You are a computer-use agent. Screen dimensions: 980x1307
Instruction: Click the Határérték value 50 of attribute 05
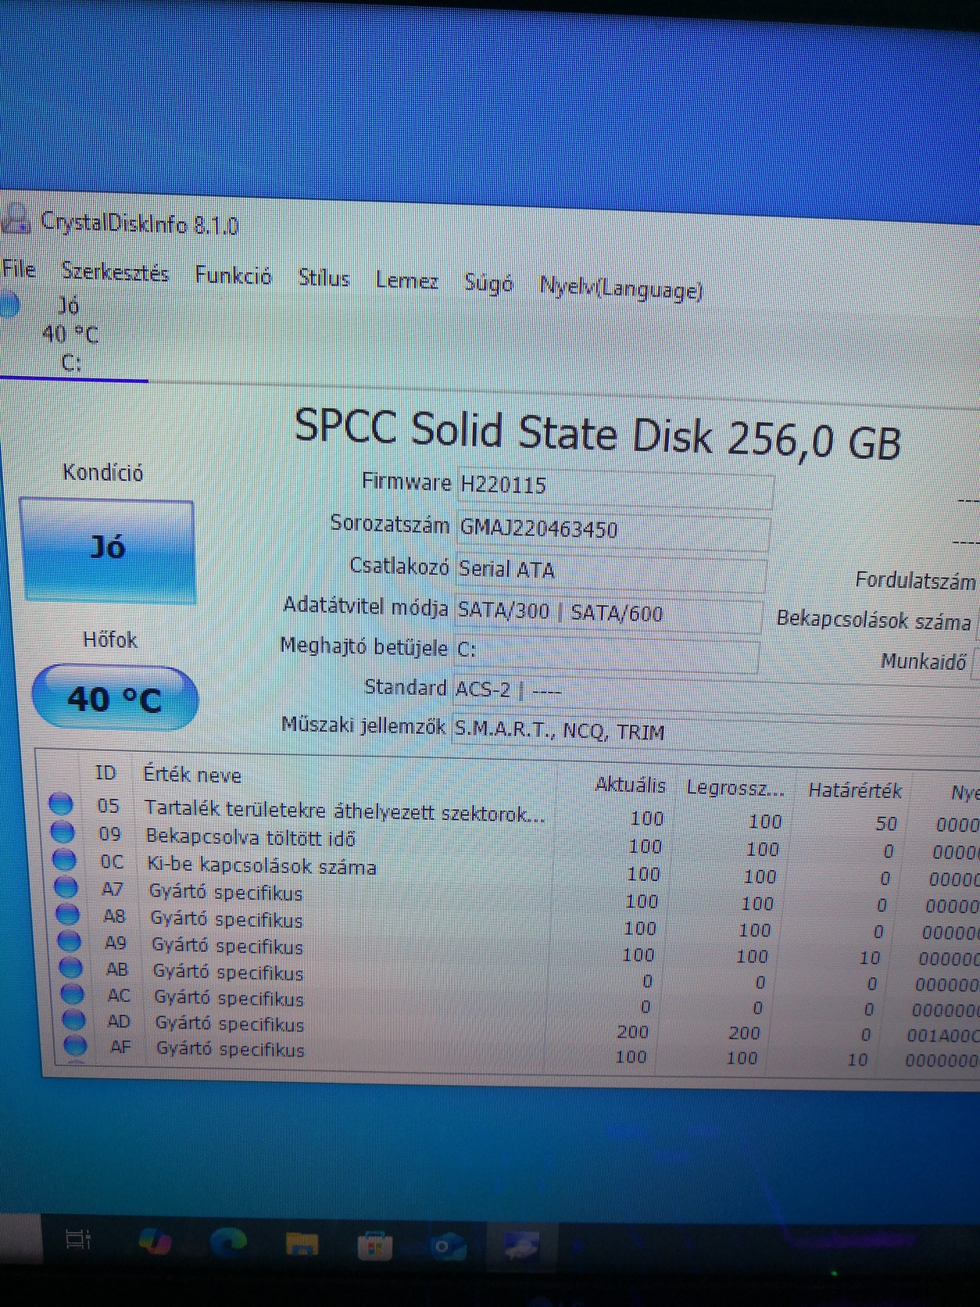886,823
